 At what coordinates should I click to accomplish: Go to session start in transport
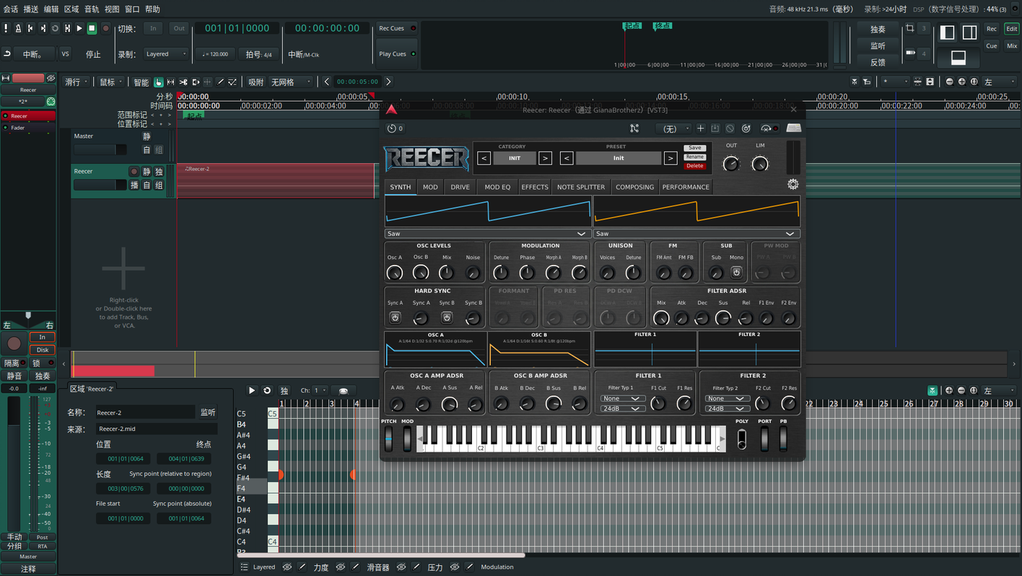30,28
